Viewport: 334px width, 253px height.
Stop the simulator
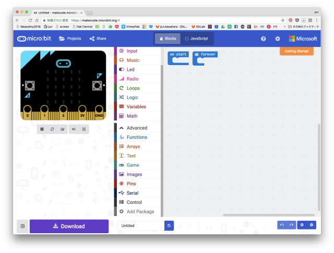(x=42, y=129)
